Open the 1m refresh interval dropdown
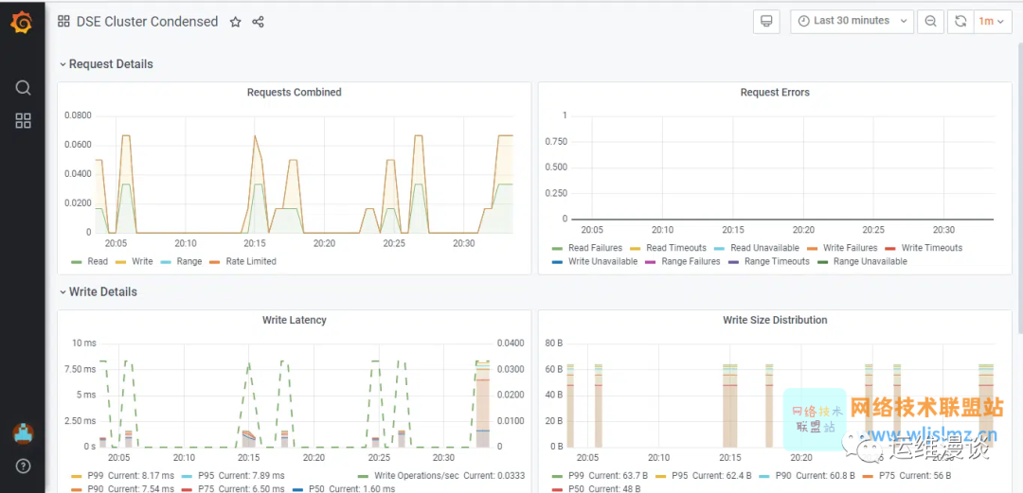Viewport: 1023px width, 493px height. 993,22
